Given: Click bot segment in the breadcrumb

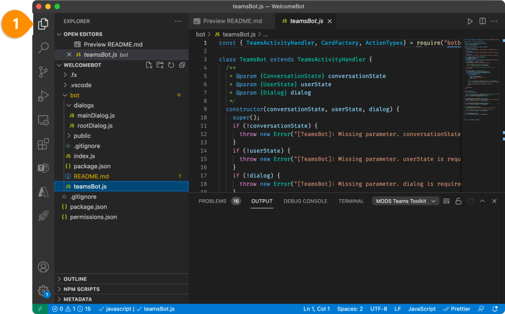Looking at the screenshot, I should click(200, 34).
